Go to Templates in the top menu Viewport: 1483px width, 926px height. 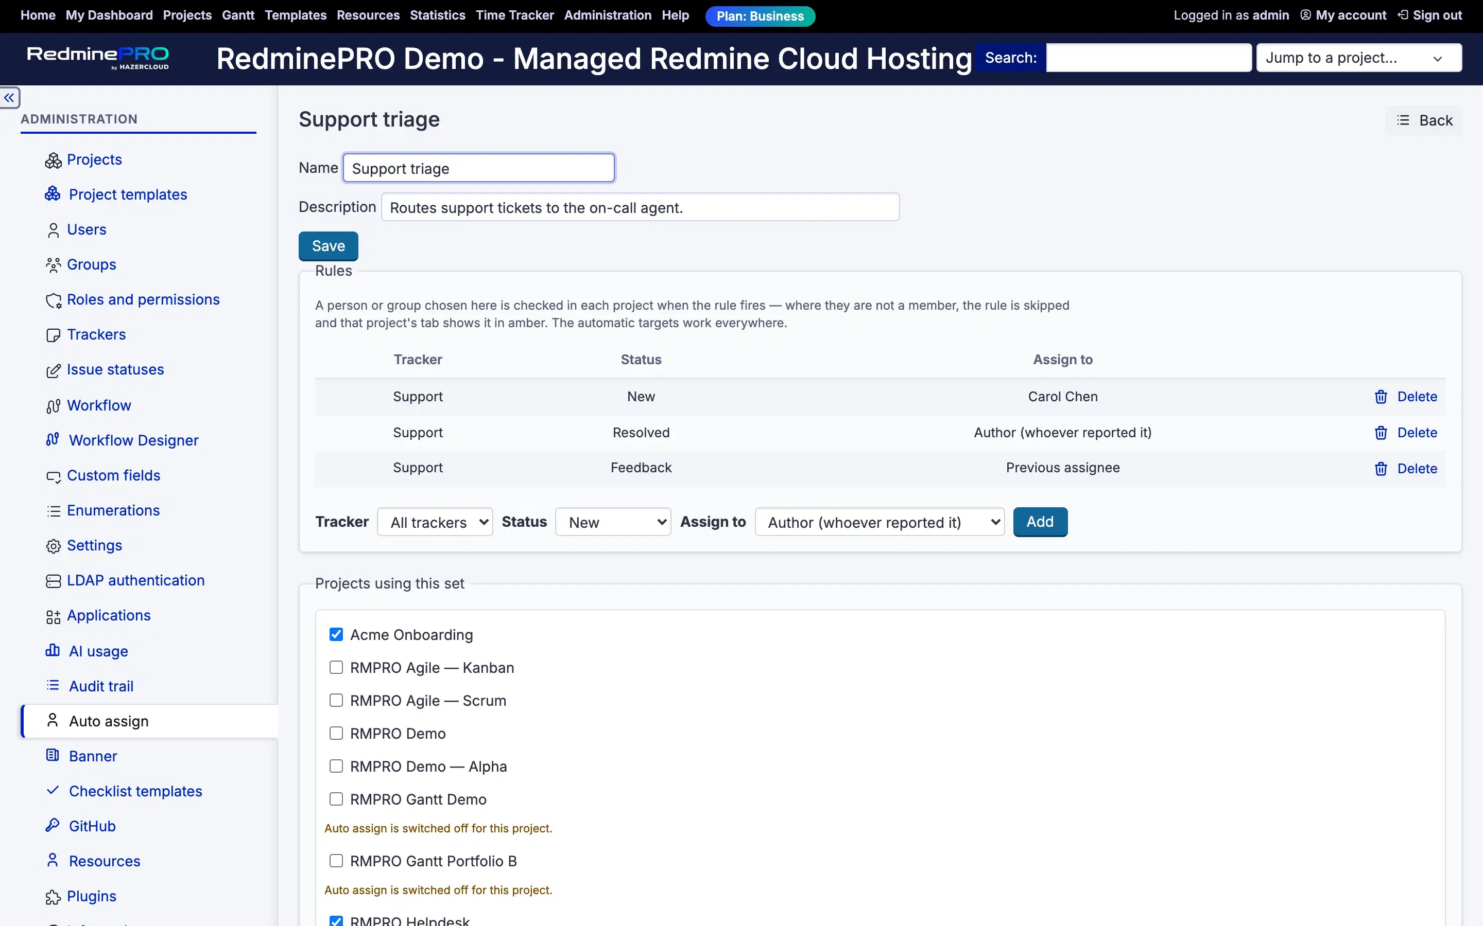tap(296, 15)
